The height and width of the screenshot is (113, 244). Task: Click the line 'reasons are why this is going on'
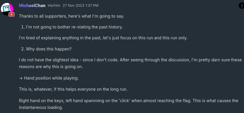[x=51, y=67]
